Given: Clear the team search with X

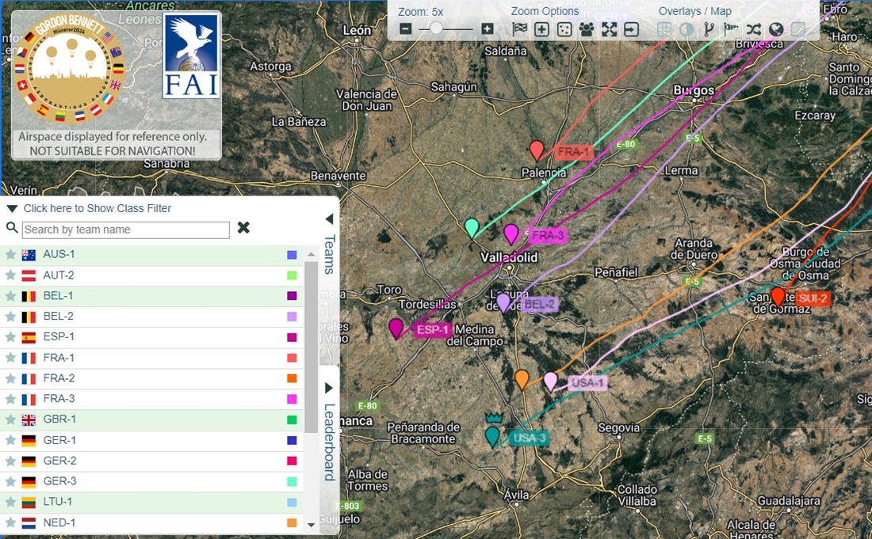Looking at the screenshot, I should click(243, 228).
